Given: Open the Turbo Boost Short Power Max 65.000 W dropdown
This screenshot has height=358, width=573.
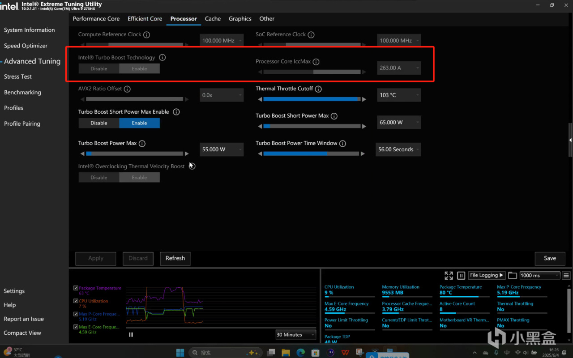Looking at the screenshot, I should coord(399,122).
